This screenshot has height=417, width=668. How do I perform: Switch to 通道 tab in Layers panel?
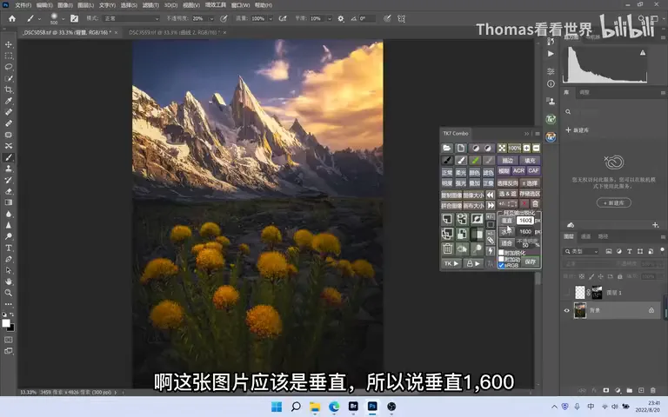(586, 236)
